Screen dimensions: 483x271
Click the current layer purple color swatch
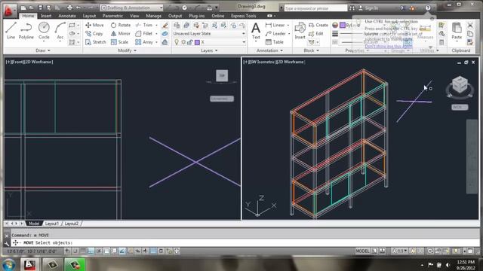click(x=198, y=42)
